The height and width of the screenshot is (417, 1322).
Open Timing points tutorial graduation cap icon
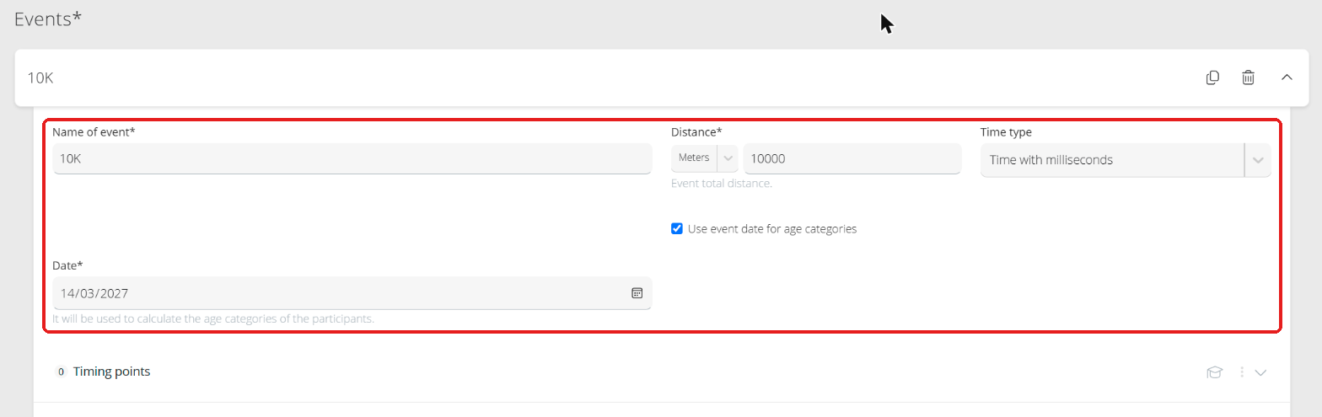point(1214,372)
